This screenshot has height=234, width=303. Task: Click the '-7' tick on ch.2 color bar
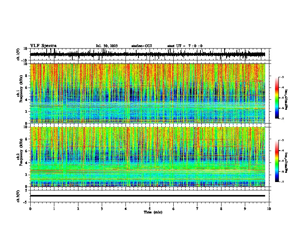pos(282,182)
